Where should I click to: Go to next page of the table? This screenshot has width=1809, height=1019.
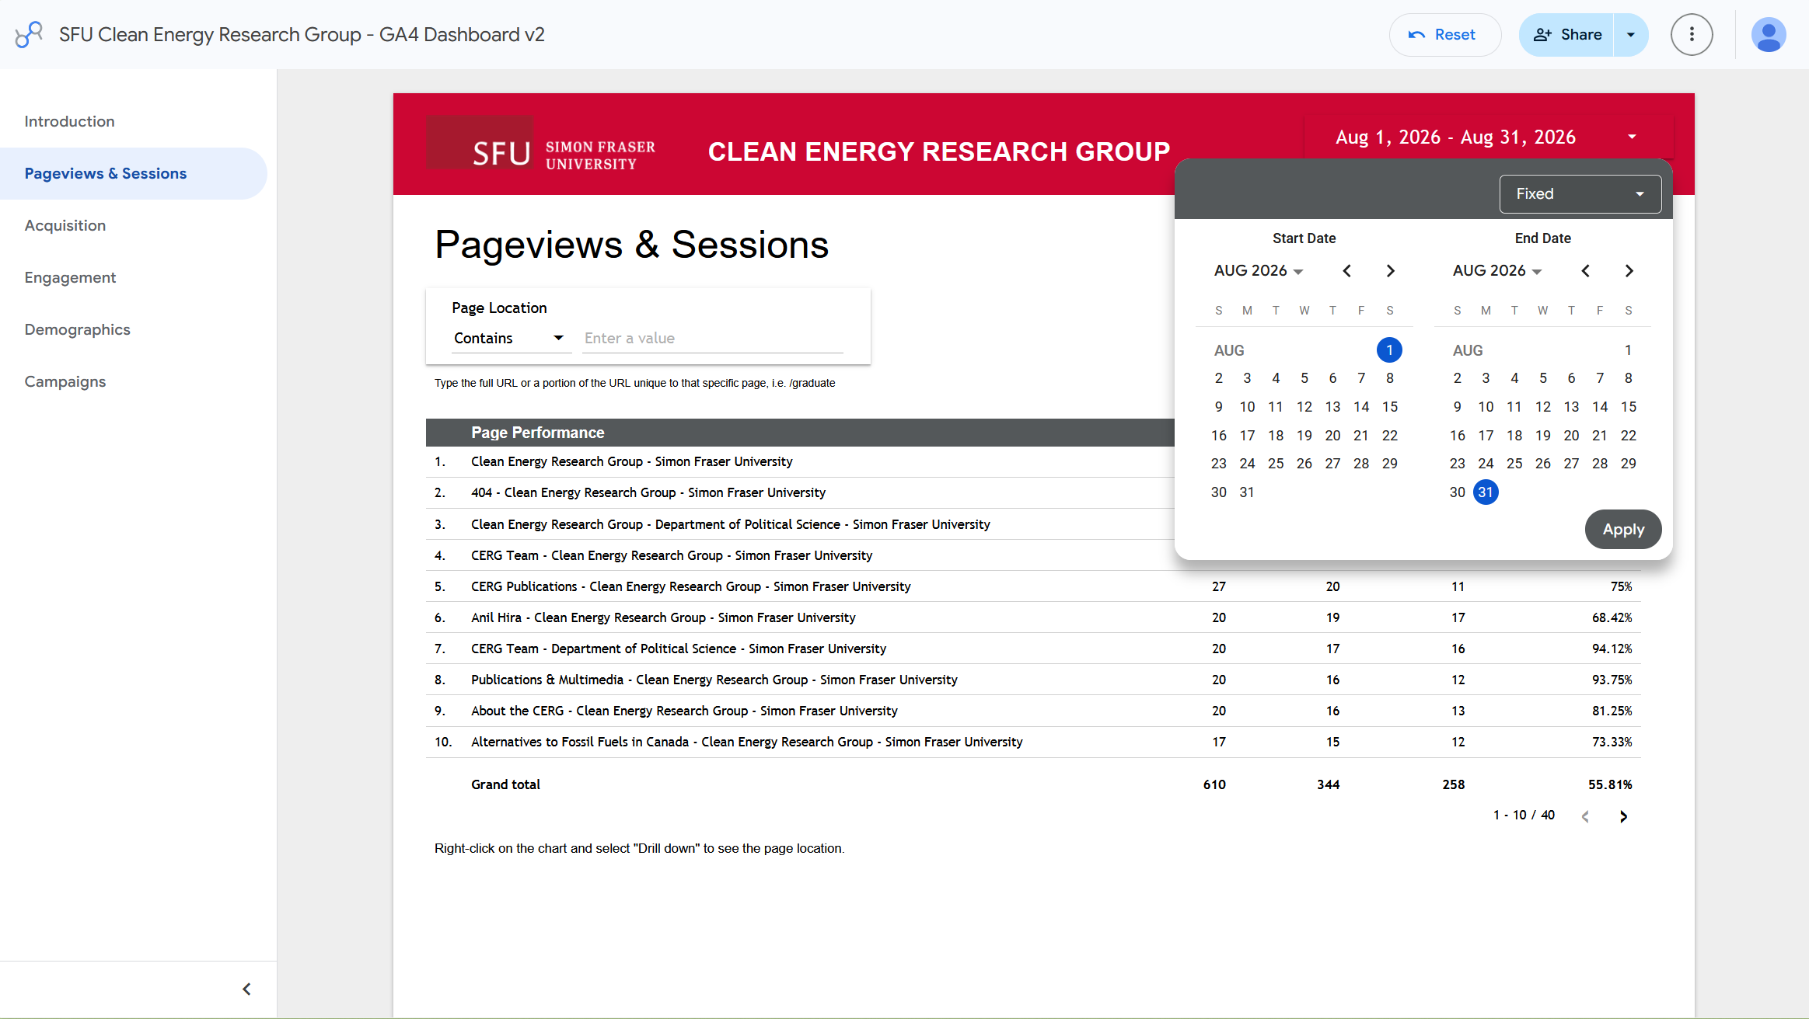click(x=1623, y=816)
